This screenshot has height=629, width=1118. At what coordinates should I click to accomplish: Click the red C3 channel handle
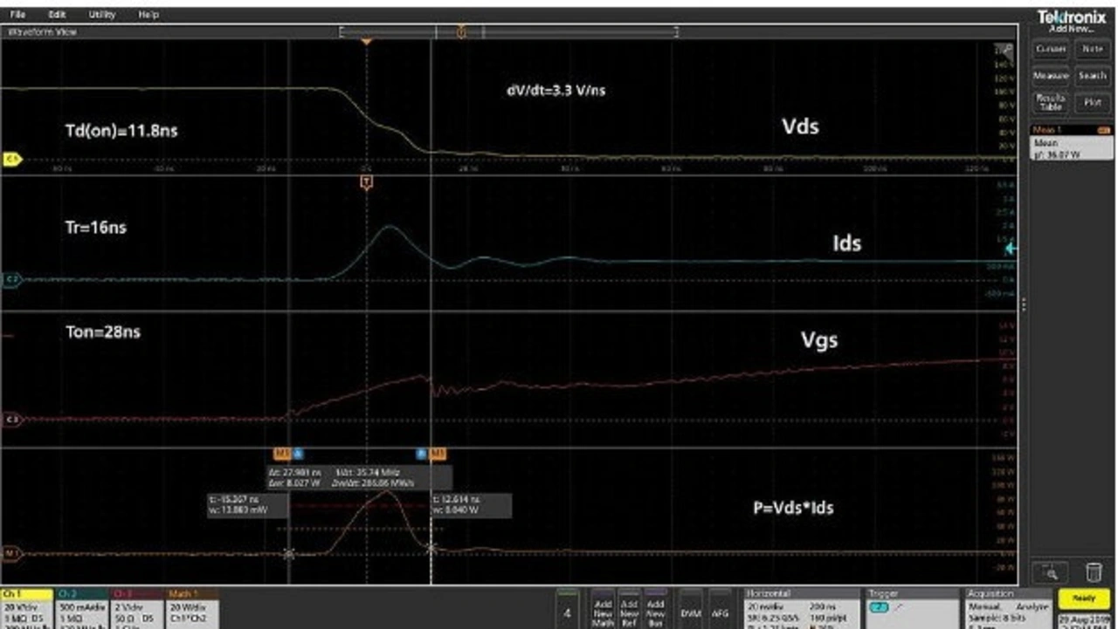click(12, 420)
